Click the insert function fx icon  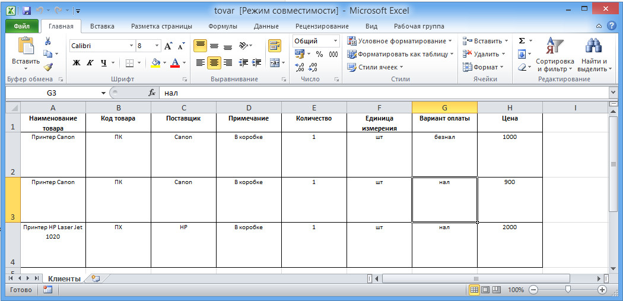coord(151,93)
